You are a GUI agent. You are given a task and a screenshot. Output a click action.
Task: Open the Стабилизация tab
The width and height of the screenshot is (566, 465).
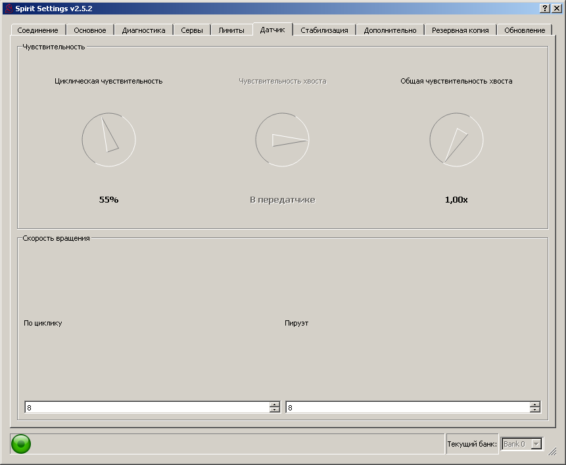coord(324,30)
